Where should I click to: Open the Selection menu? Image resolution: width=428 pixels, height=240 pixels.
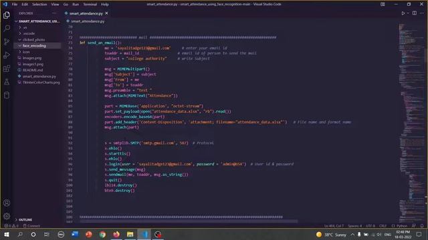click(x=39, y=4)
